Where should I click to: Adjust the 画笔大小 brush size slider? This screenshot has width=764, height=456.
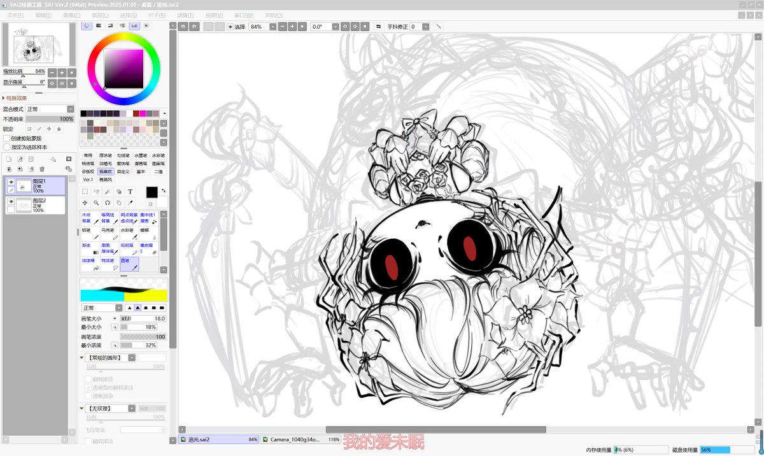(x=144, y=318)
